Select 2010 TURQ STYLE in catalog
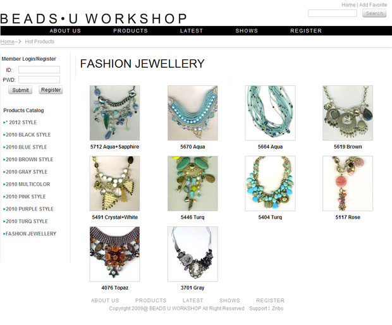This screenshot has width=392, height=325. (x=27, y=221)
